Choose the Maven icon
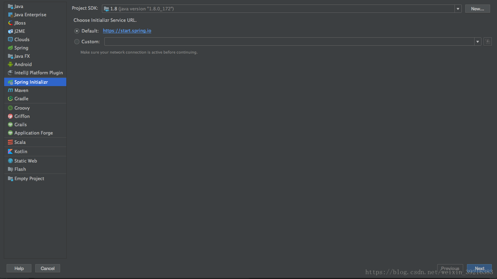 point(10,91)
